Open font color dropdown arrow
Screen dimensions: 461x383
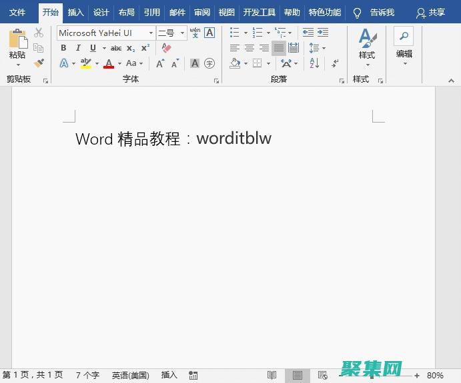click(119, 63)
